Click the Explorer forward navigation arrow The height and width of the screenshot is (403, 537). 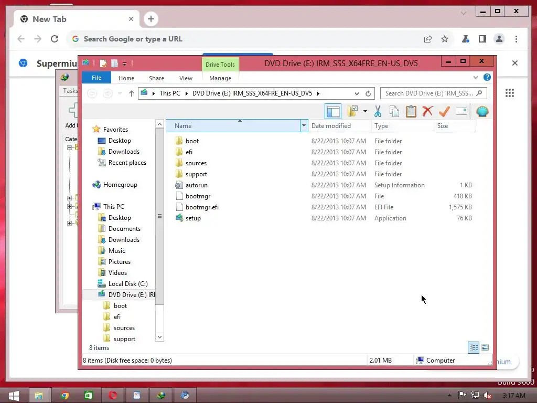pyautogui.click(x=108, y=93)
